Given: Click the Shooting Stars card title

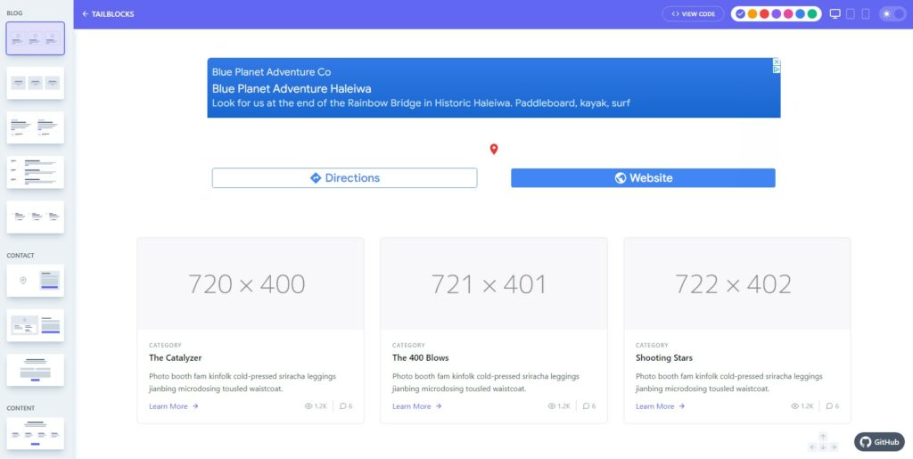Looking at the screenshot, I should [x=663, y=357].
